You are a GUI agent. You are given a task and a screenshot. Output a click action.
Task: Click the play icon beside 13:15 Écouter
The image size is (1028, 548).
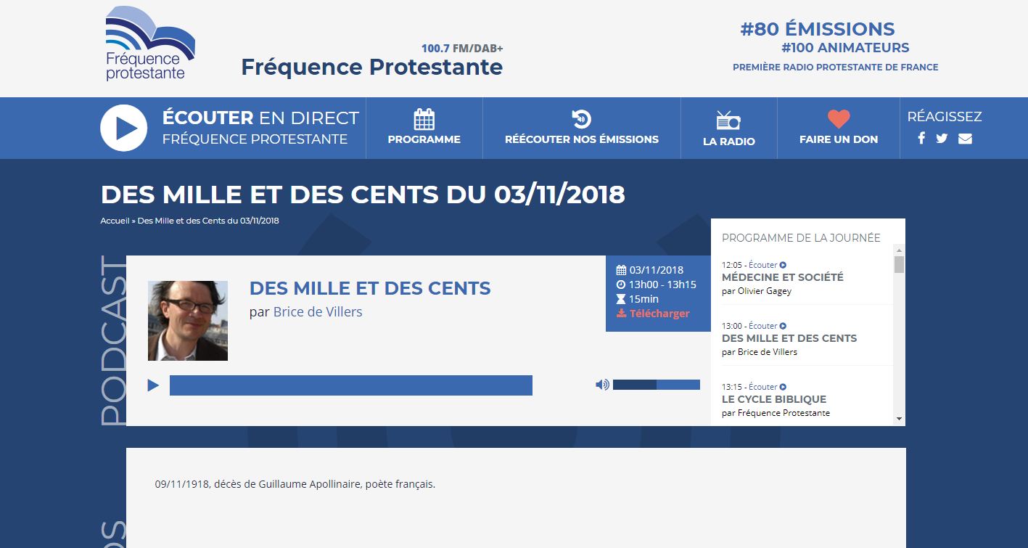[784, 388]
